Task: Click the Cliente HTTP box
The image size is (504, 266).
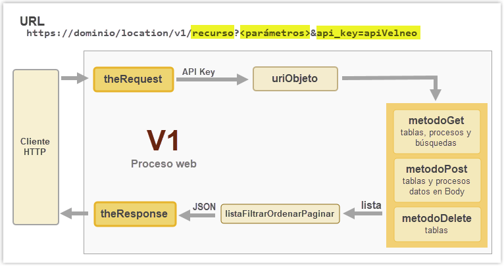Action: click(x=35, y=146)
